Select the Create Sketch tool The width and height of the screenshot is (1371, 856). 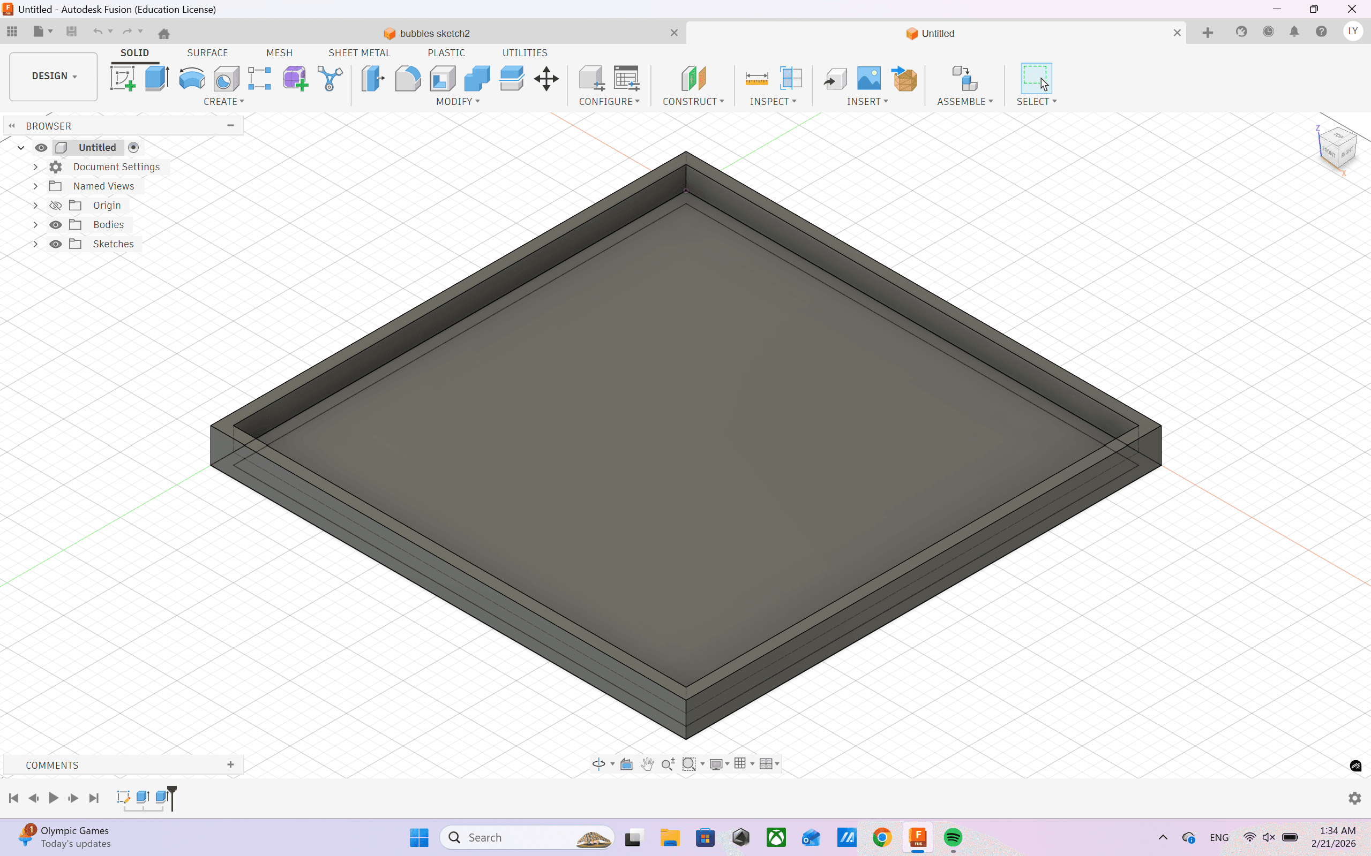(122, 78)
